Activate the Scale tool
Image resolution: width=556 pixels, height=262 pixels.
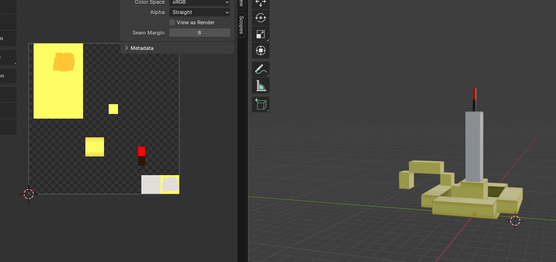tap(260, 34)
